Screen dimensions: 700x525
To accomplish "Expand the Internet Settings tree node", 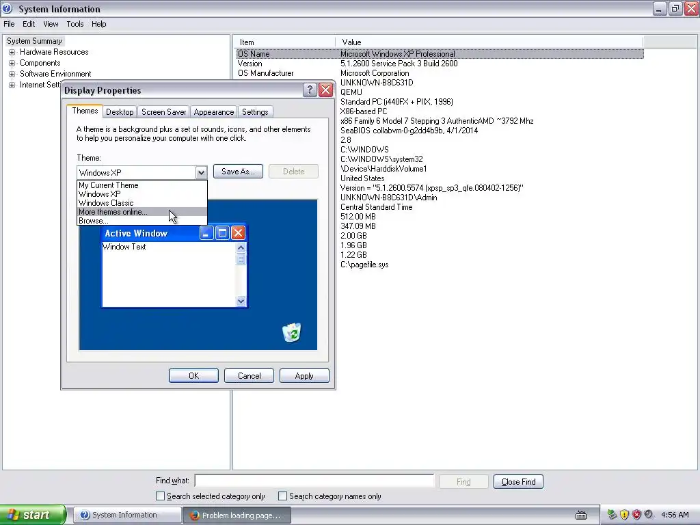I will (x=12, y=85).
